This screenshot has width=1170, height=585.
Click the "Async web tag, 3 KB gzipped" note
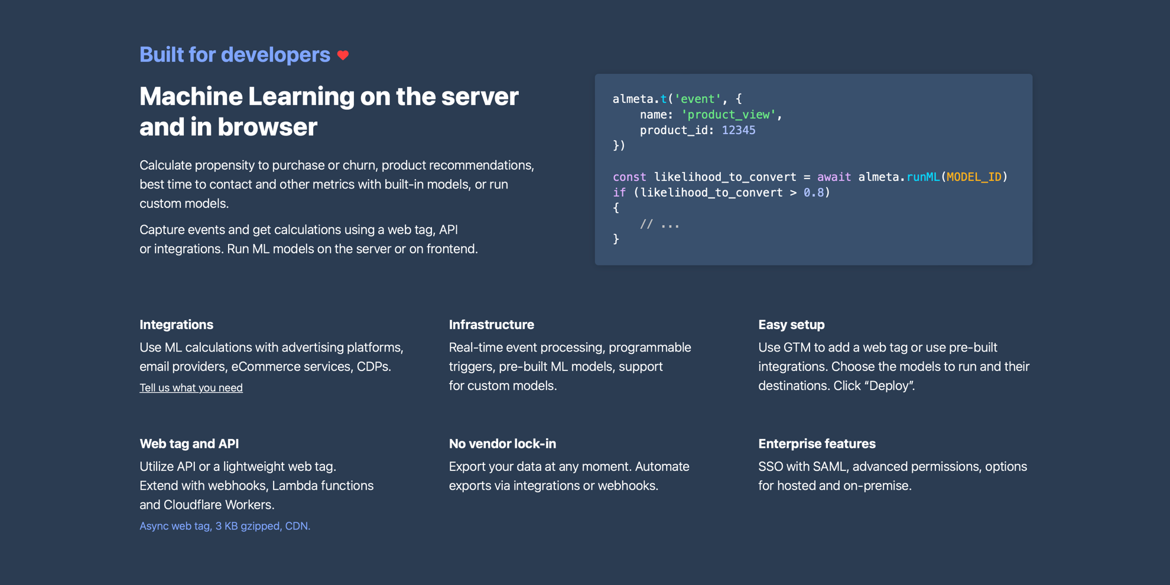pyautogui.click(x=225, y=526)
